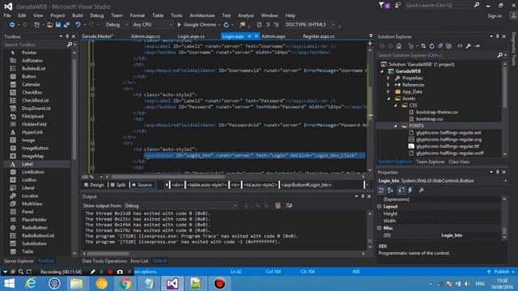Collapse the Assets folder node

click(x=388, y=99)
